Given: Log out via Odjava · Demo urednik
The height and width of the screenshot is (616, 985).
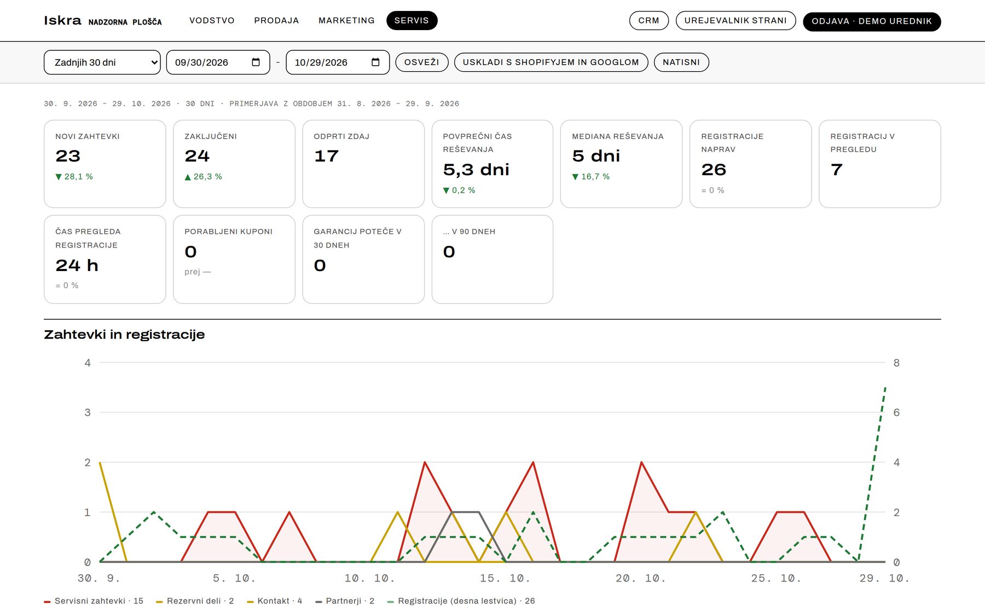Looking at the screenshot, I should tap(872, 21).
